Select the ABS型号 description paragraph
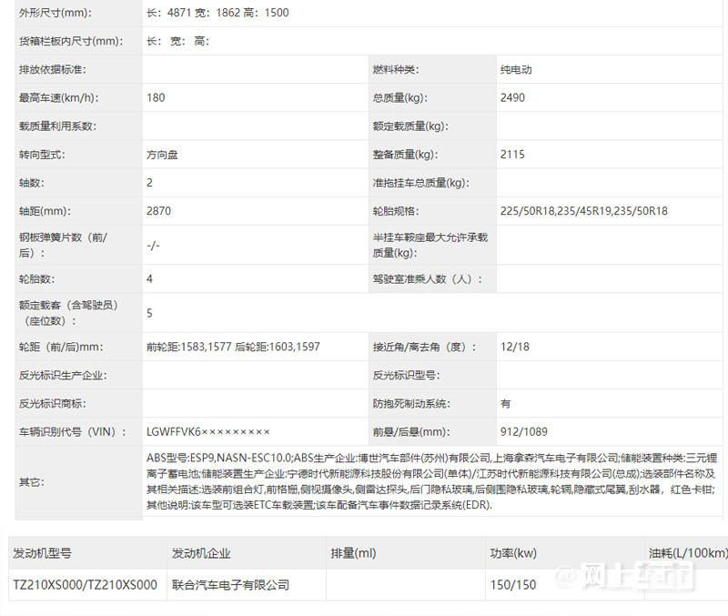This screenshot has height=616, width=728. pos(431,481)
